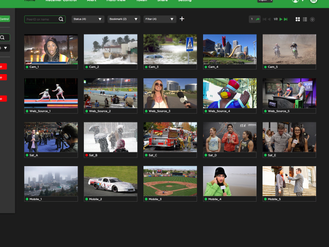Go to the previous page
This screenshot has height=247, width=329.
[x=269, y=19]
